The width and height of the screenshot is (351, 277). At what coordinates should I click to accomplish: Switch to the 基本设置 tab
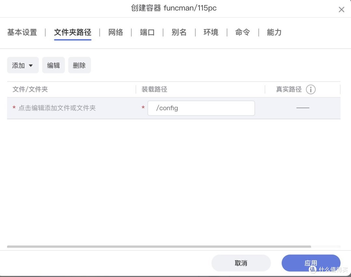pos(21,32)
